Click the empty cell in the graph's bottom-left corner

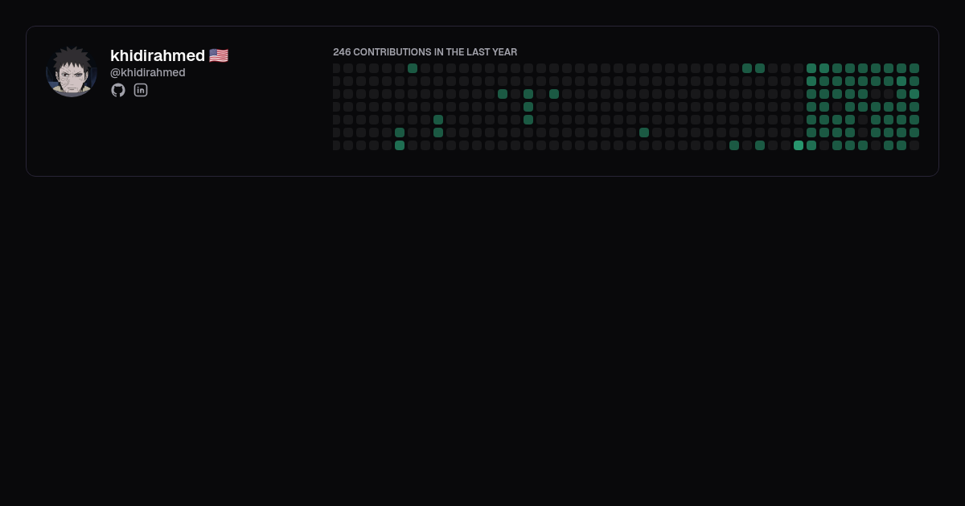[337, 145]
